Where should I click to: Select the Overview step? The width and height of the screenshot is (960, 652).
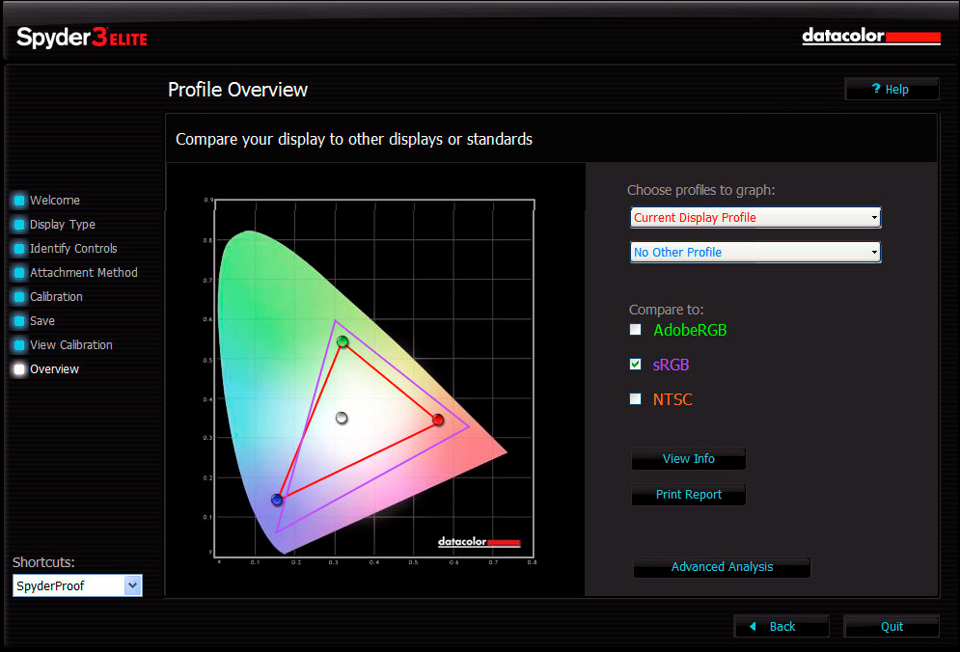click(x=54, y=369)
